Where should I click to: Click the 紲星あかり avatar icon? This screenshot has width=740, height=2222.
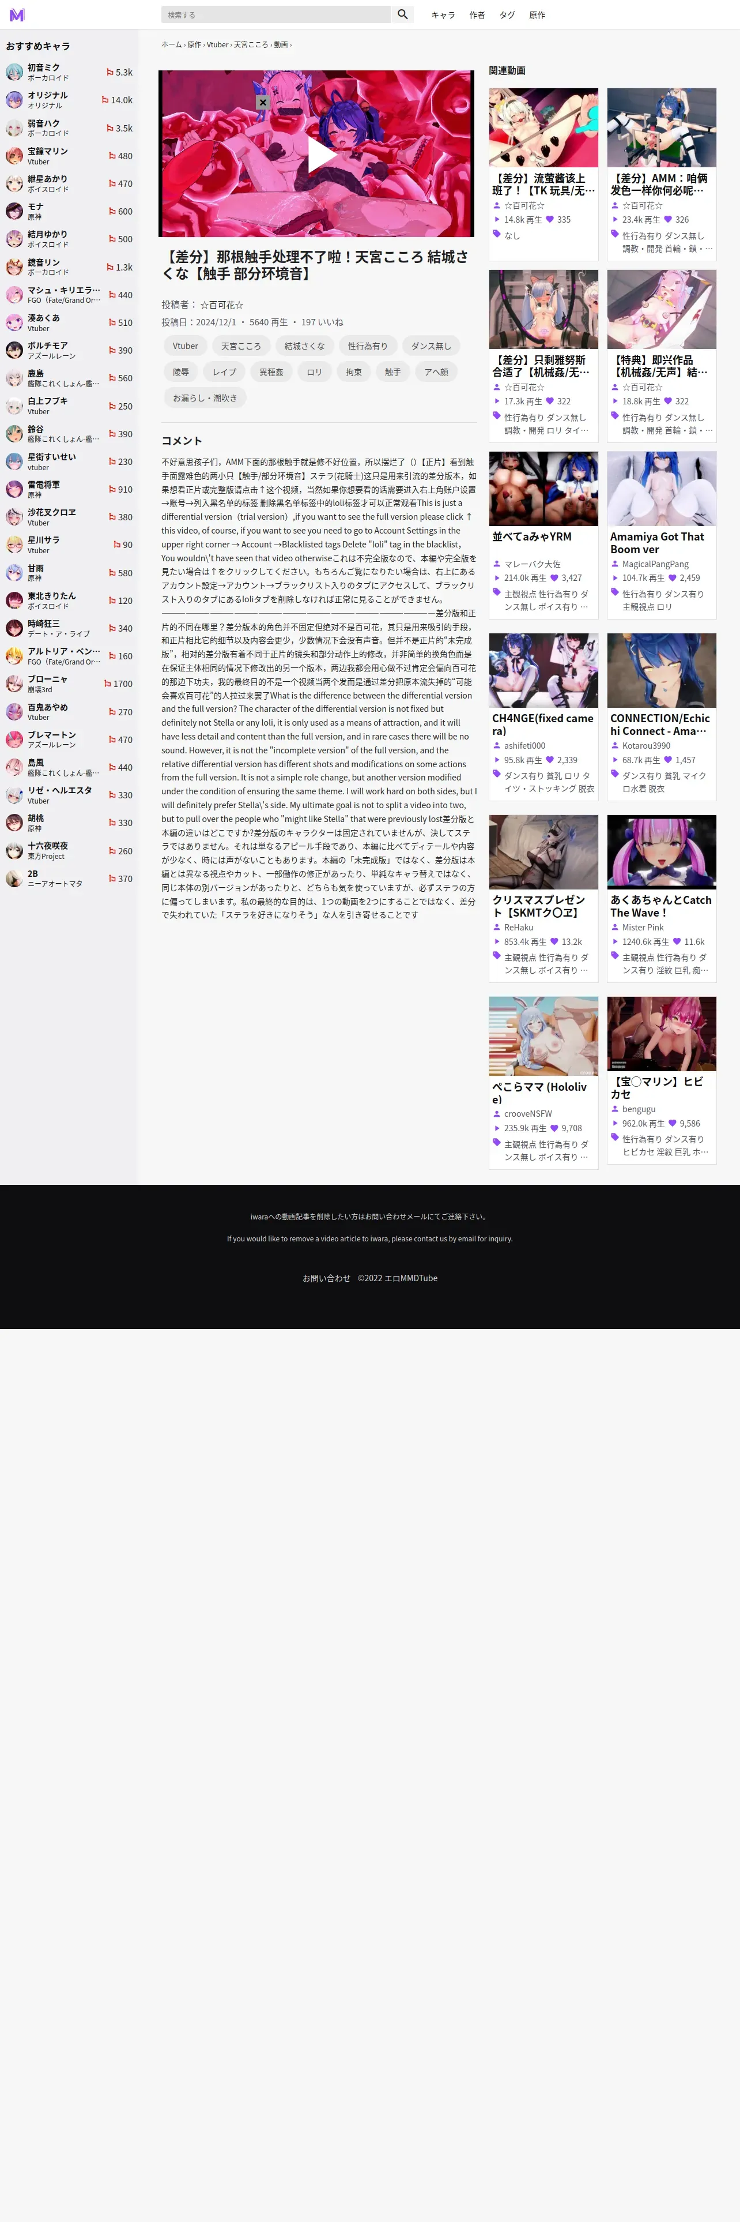[14, 184]
